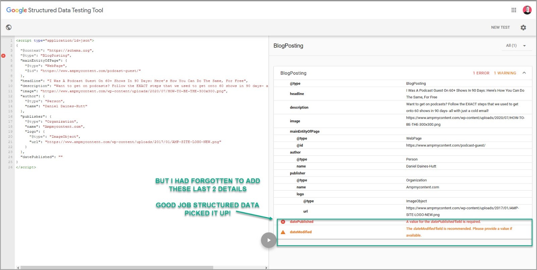Click the user profile avatar
This screenshot has height=270, width=537.
527,10
